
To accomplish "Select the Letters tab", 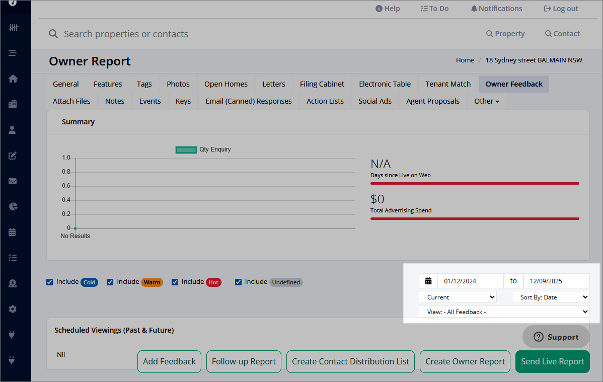I will 274,84.
